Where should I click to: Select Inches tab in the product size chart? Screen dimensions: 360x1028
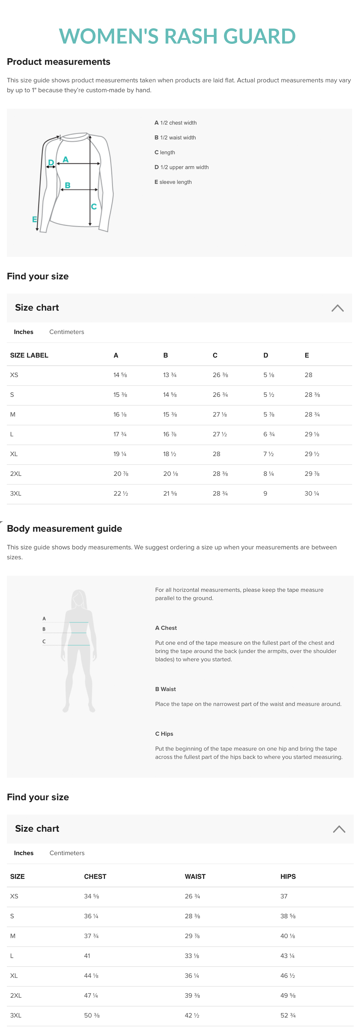click(x=24, y=332)
